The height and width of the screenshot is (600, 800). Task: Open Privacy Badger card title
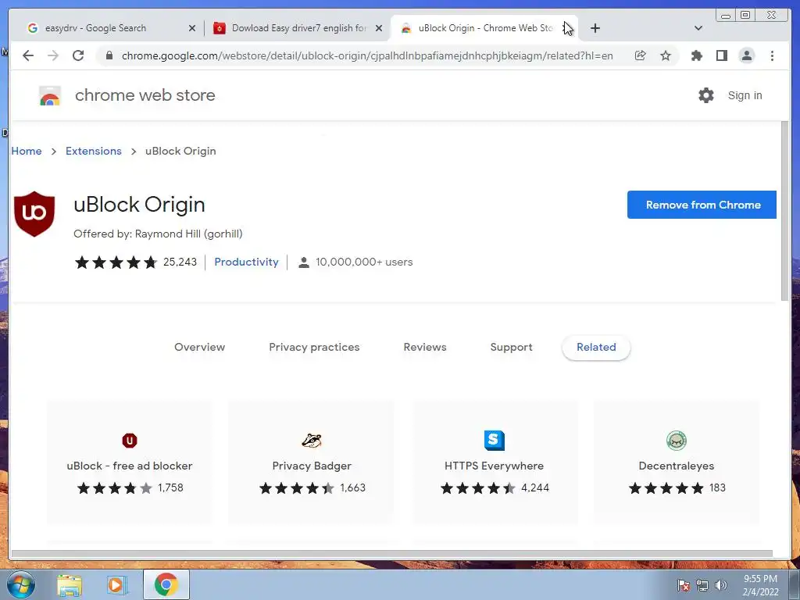coord(312,466)
